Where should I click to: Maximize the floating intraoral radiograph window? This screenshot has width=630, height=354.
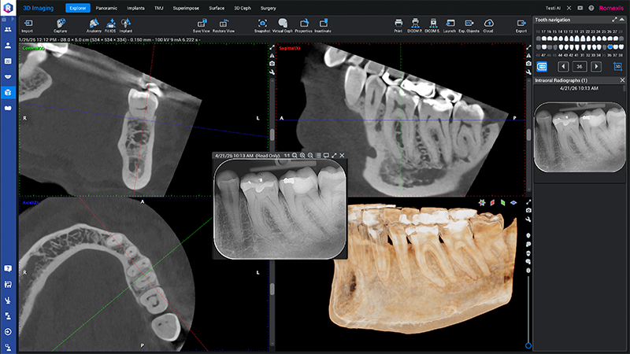334,155
